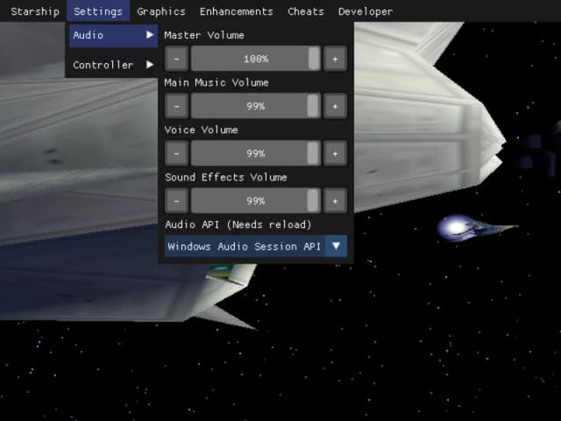The width and height of the screenshot is (561, 421).
Task: Open the Enhancements menu
Action: 236,11
